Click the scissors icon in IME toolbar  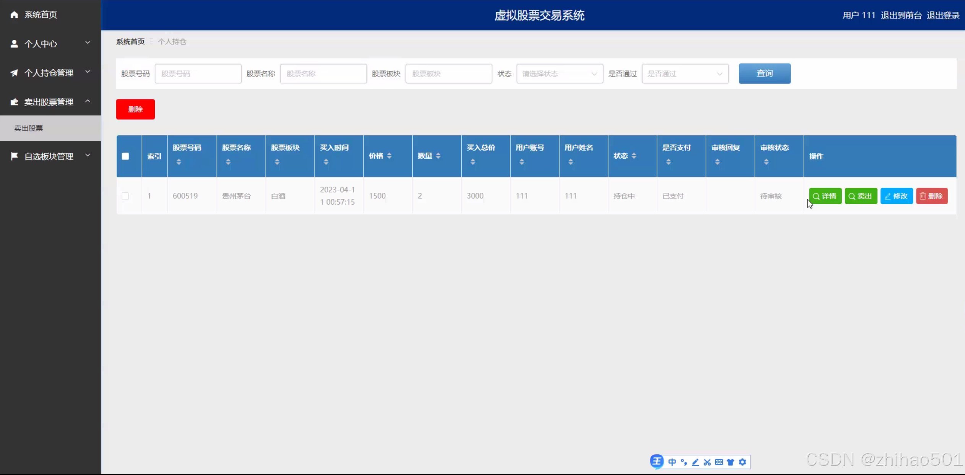tap(707, 462)
